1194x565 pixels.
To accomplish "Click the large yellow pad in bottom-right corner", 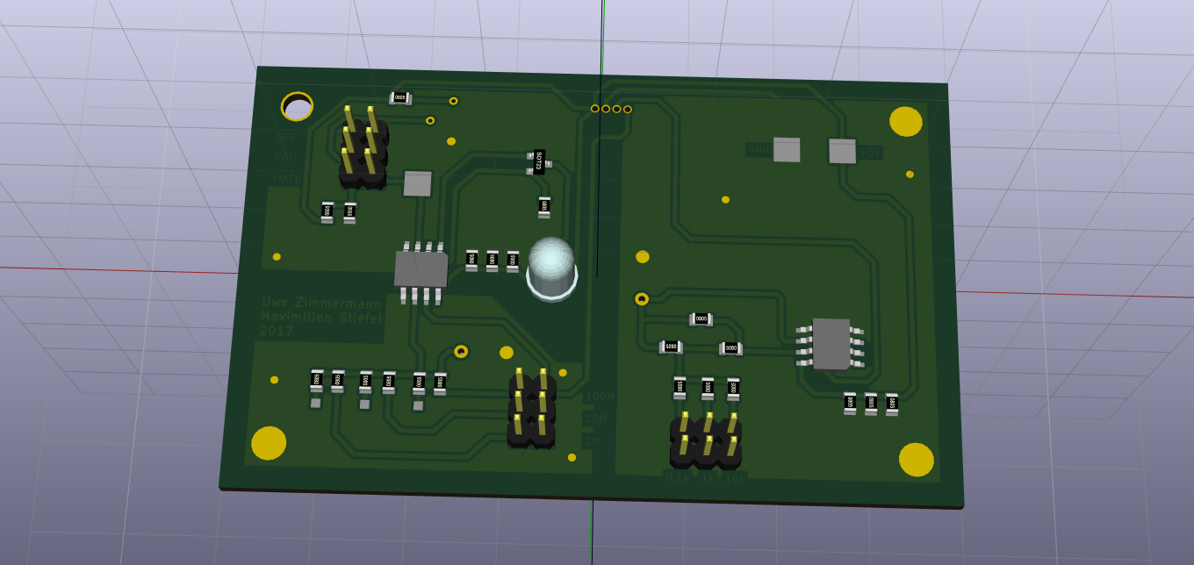I will 916,460.
